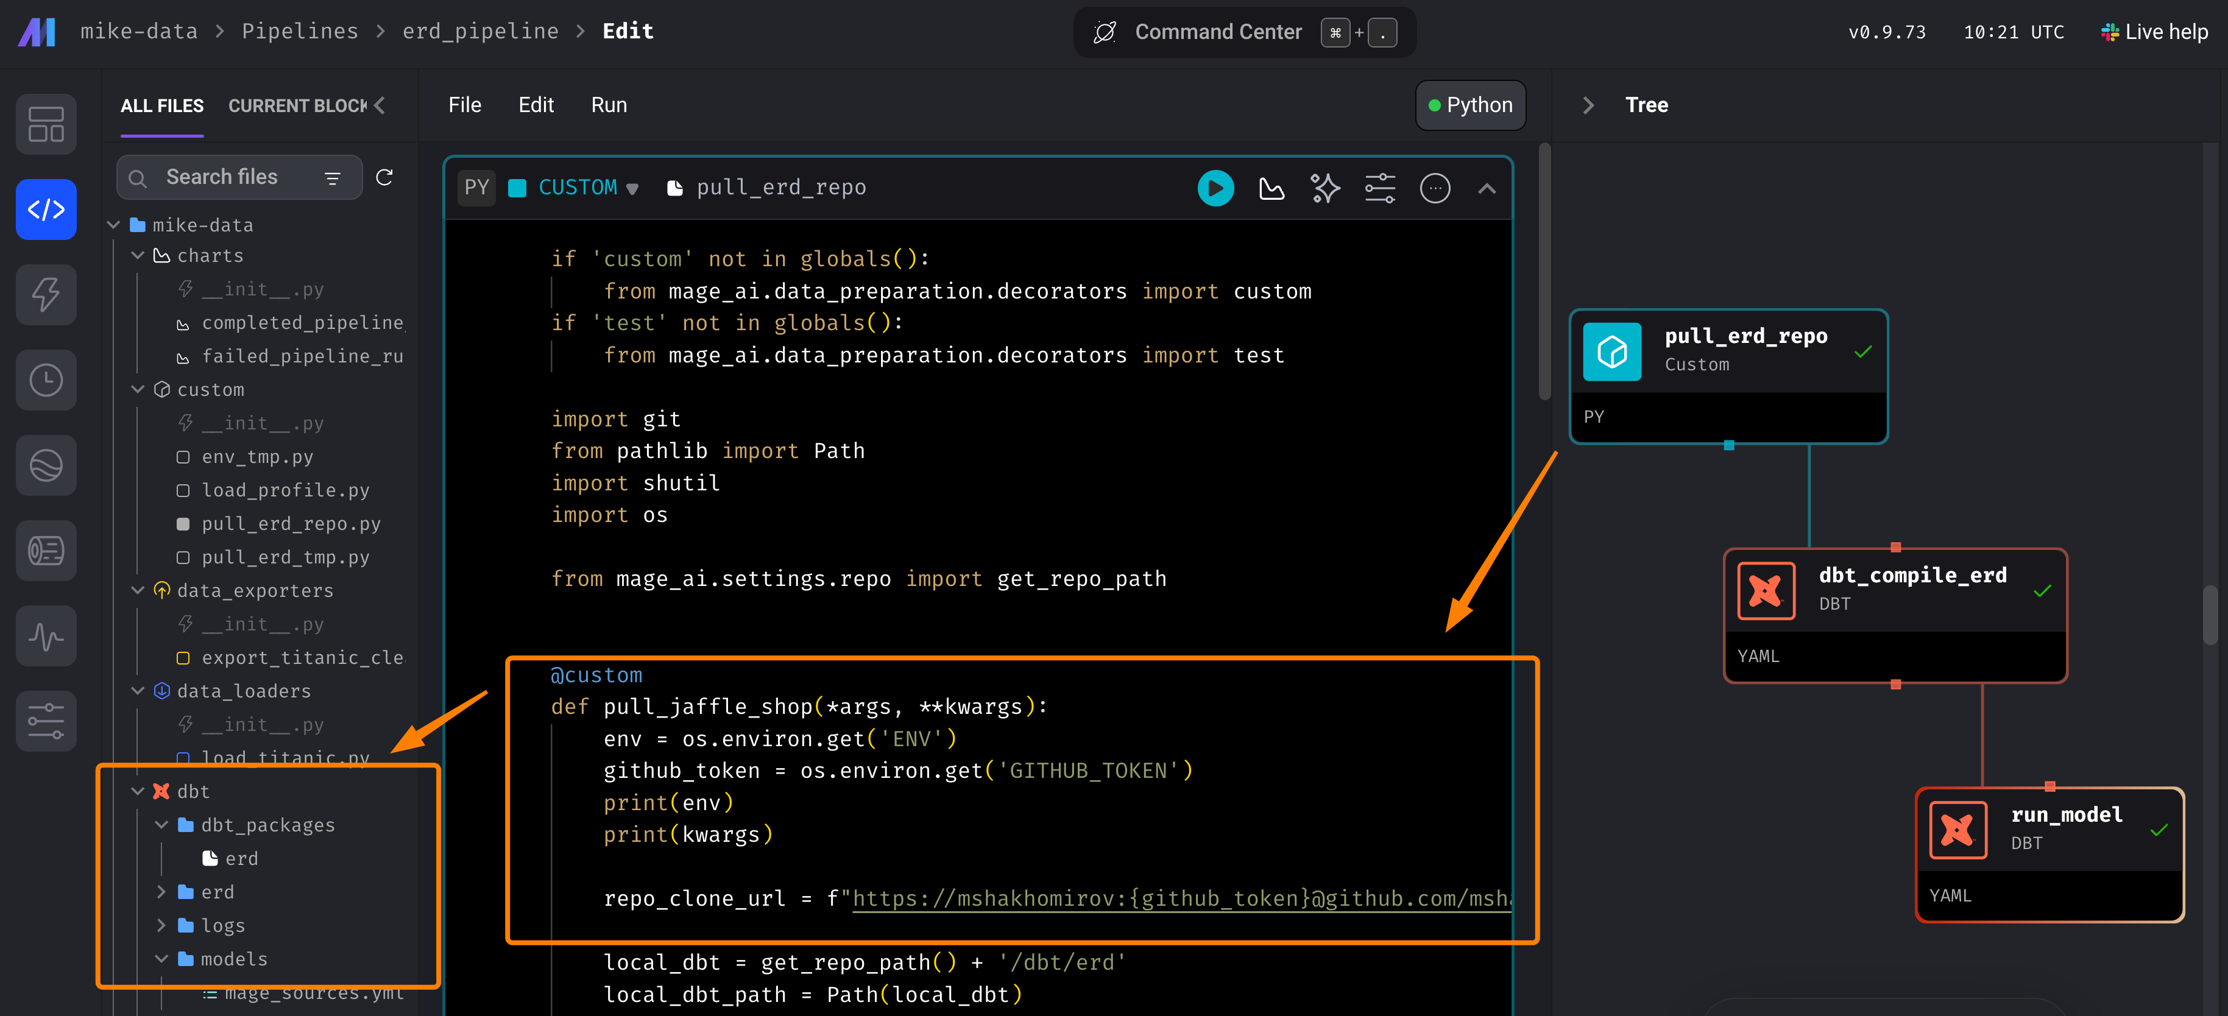Expand the erd folder under dbt
The height and width of the screenshot is (1016, 2228).
[161, 892]
